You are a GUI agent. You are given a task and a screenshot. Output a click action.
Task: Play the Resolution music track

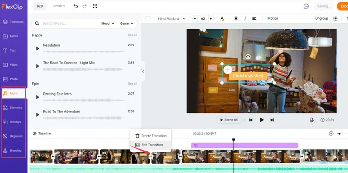(x=37, y=48)
